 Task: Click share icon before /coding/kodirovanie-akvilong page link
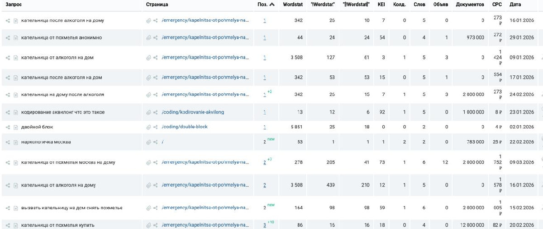click(x=156, y=112)
